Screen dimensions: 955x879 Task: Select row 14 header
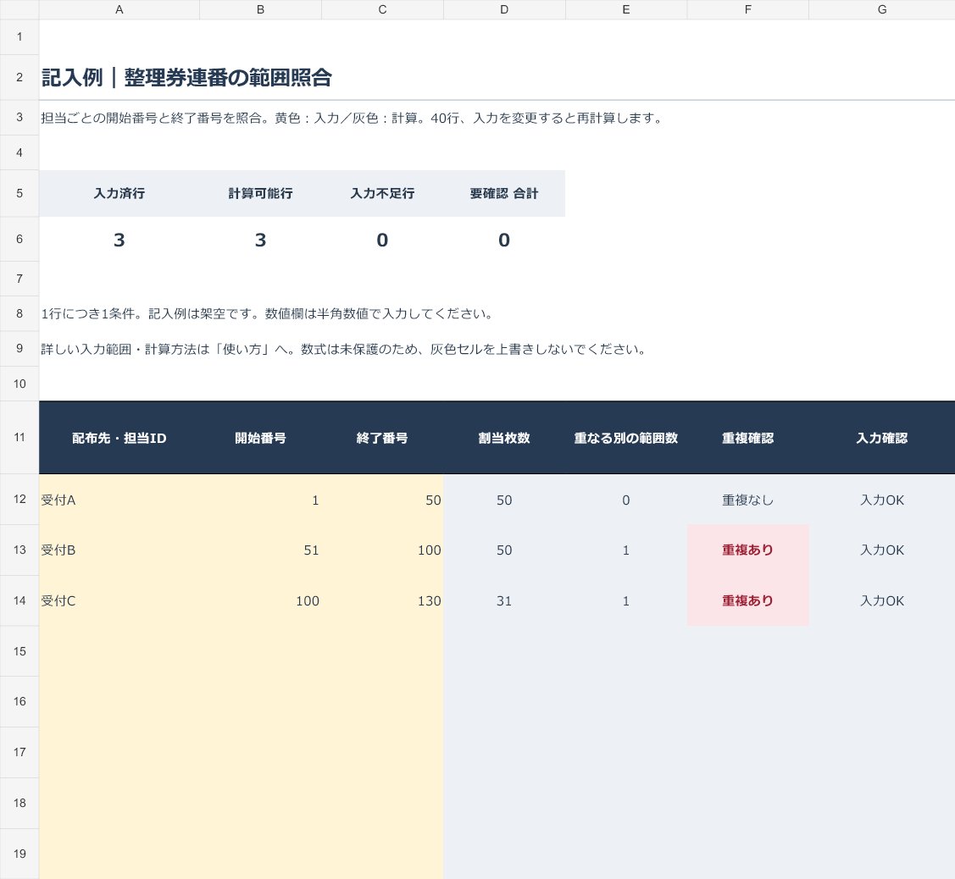19,600
